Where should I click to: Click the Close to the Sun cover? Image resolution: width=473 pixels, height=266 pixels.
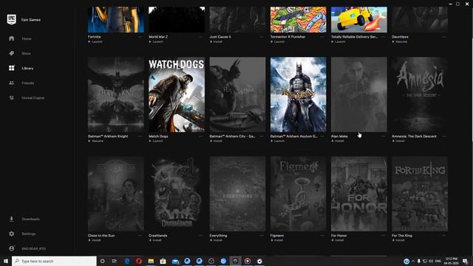point(116,194)
